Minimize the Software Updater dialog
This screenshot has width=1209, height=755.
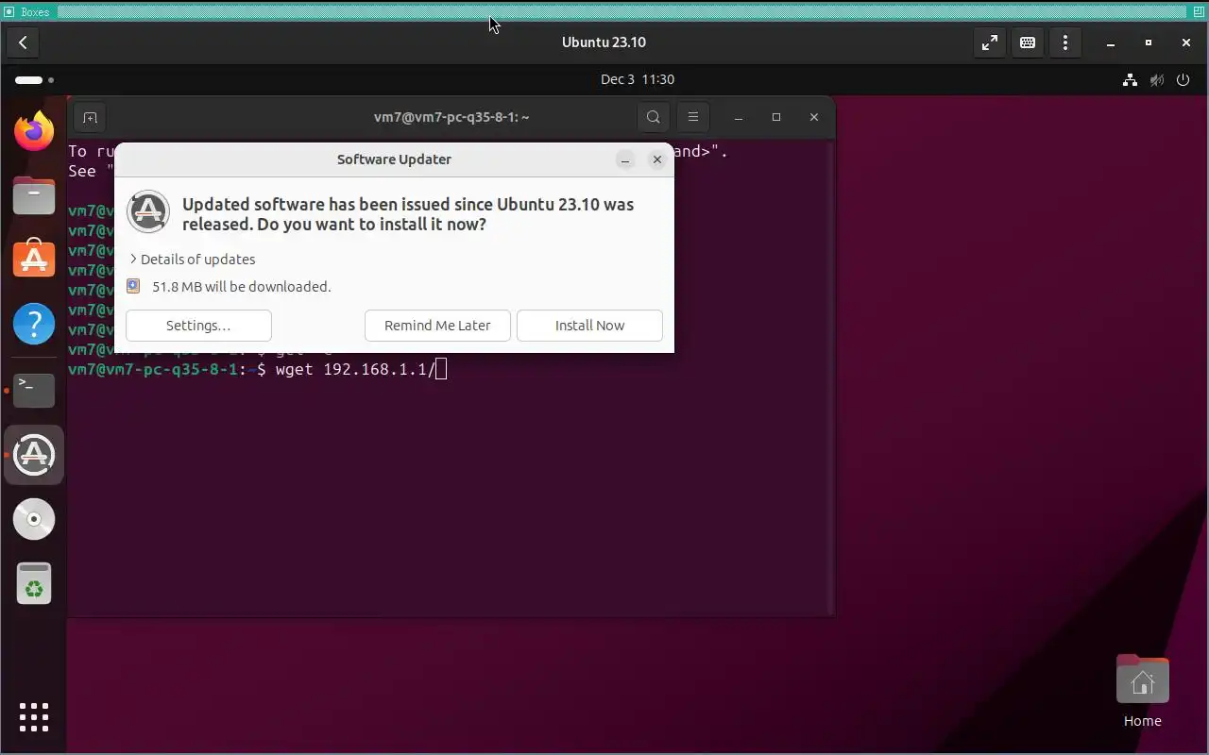point(625,159)
